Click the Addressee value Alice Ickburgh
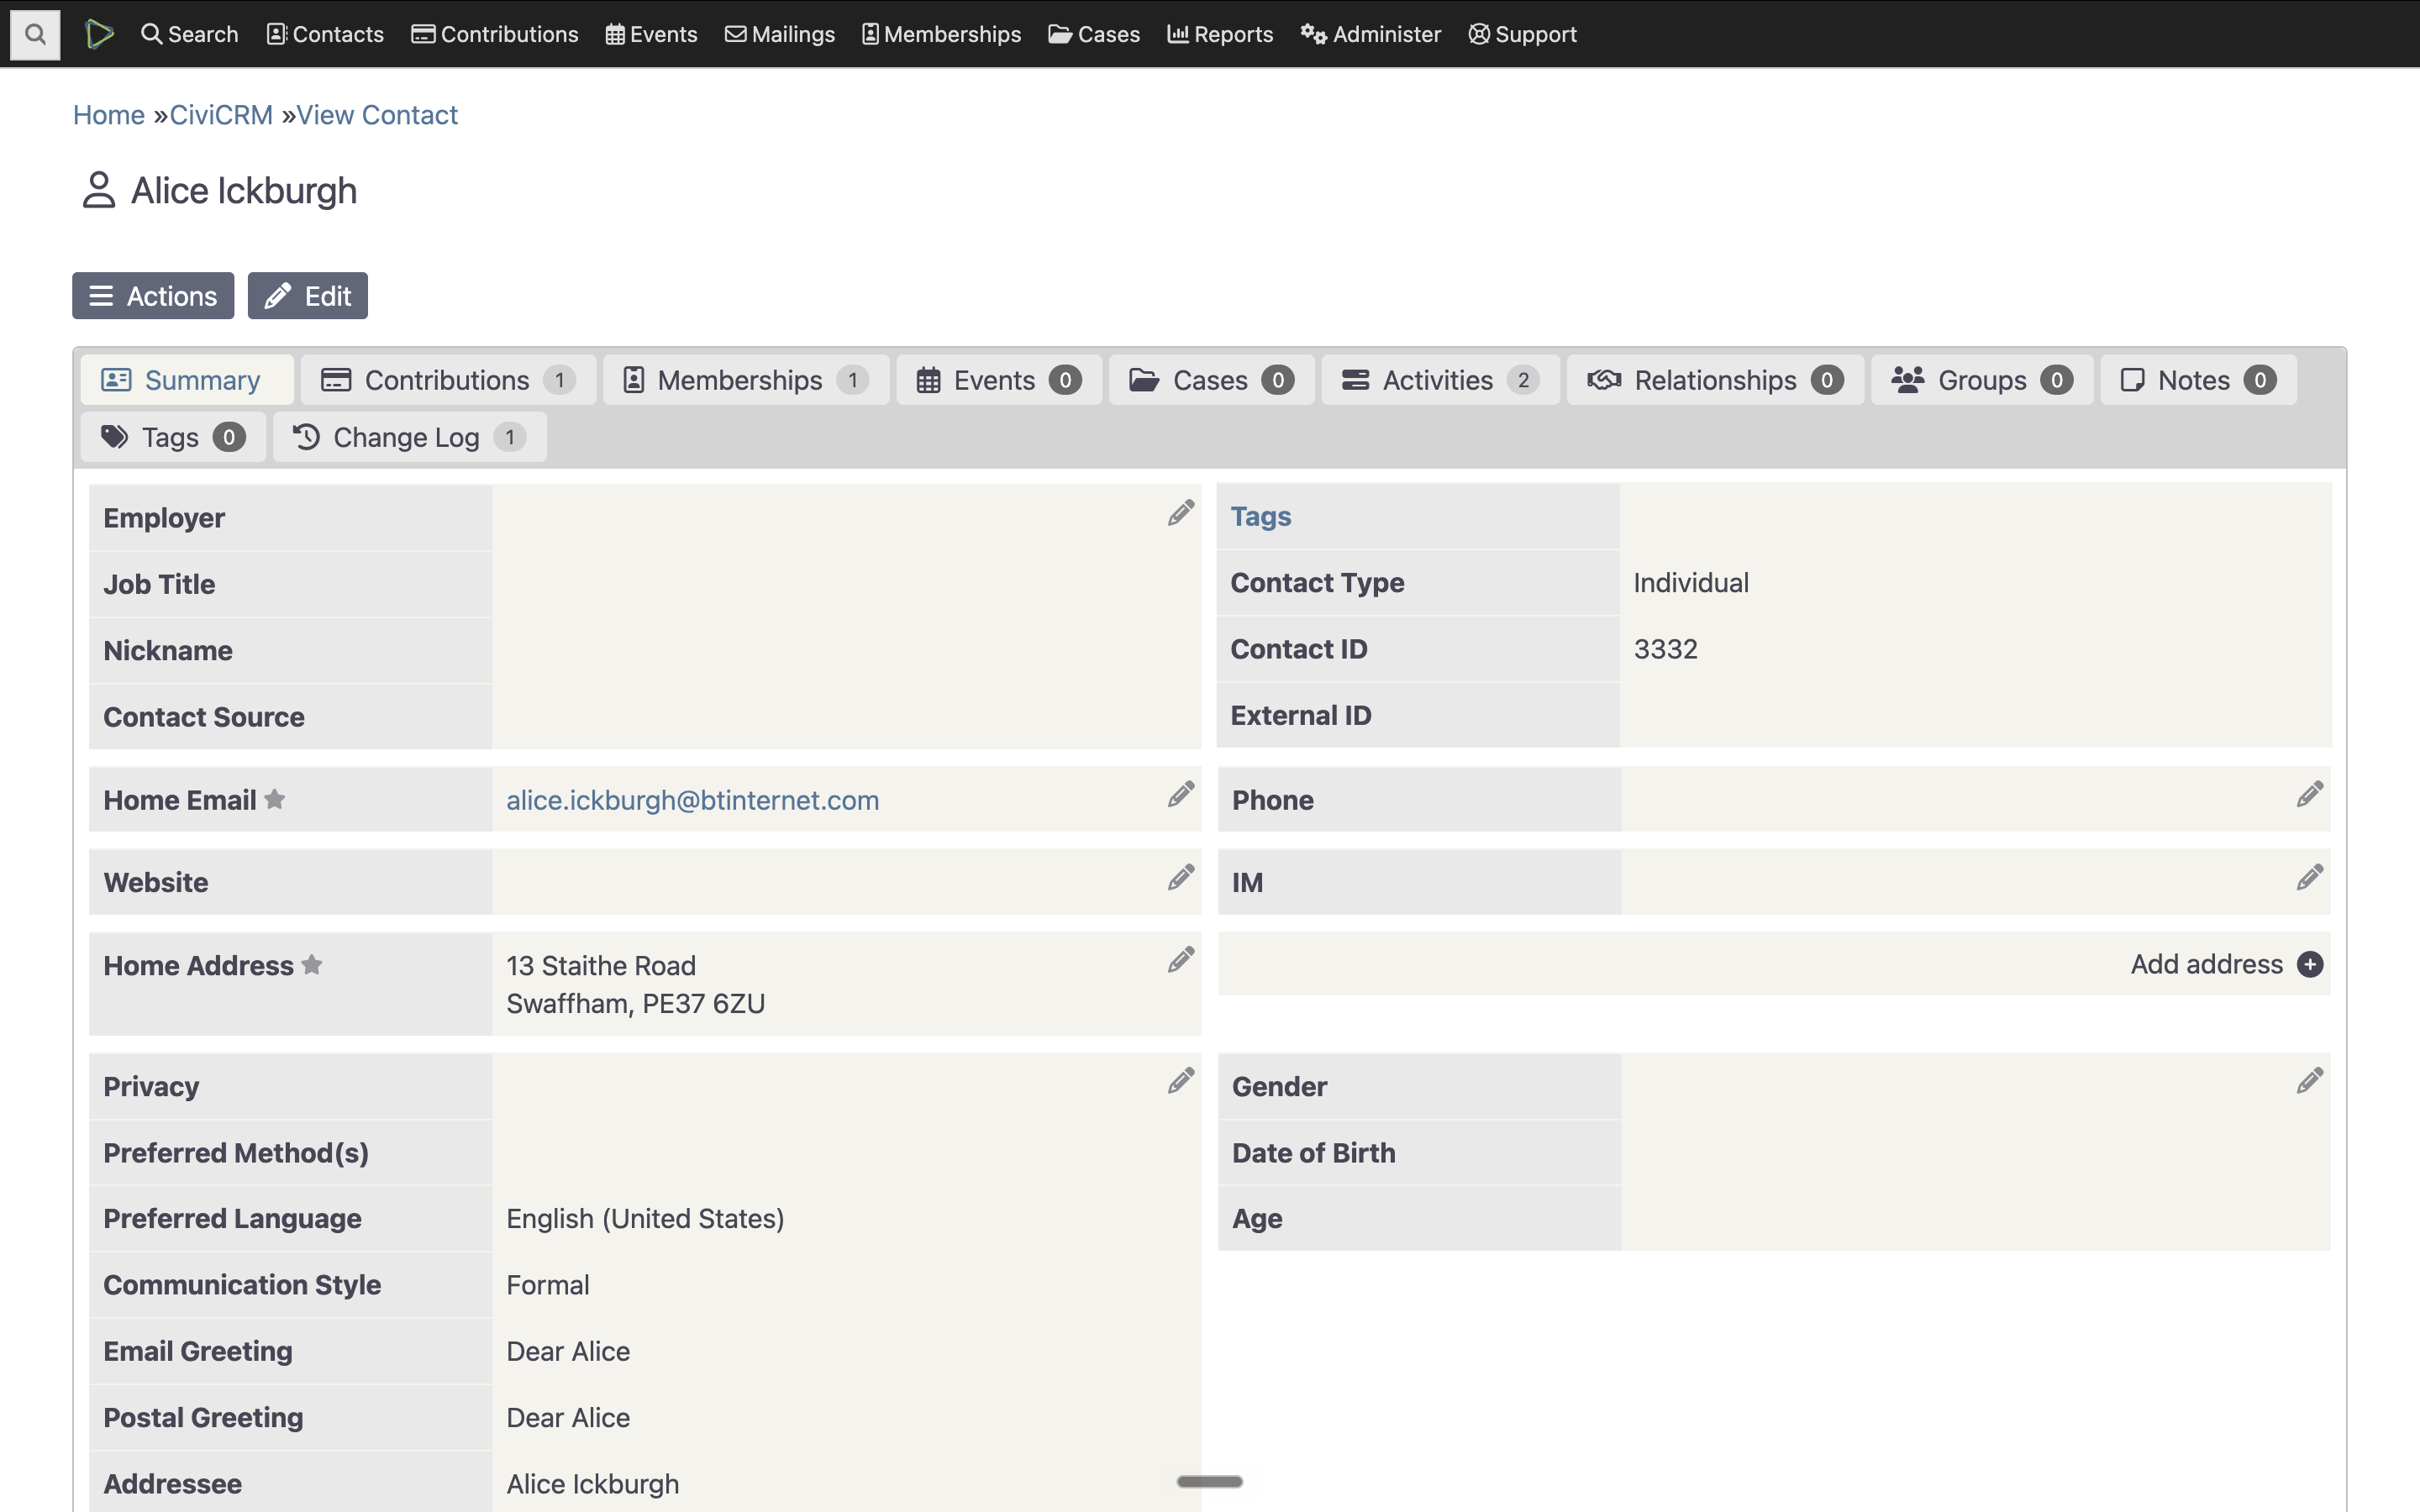This screenshot has width=2420, height=1512. 593,1484
